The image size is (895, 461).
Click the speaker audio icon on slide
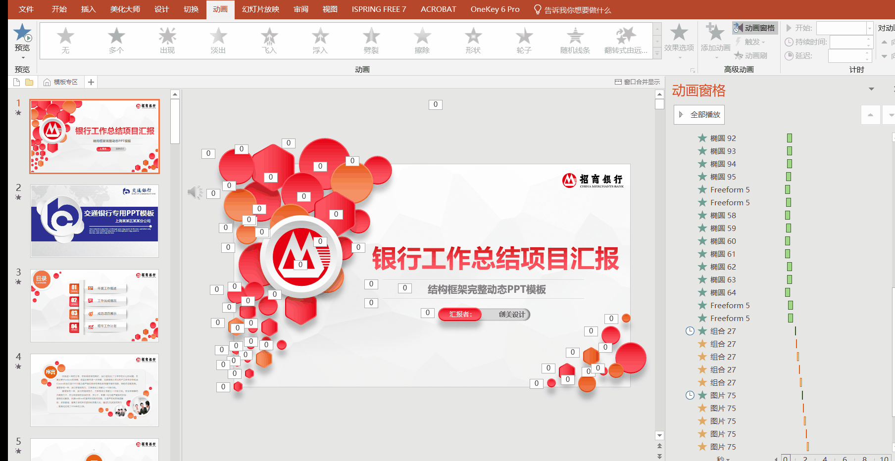[x=195, y=192]
